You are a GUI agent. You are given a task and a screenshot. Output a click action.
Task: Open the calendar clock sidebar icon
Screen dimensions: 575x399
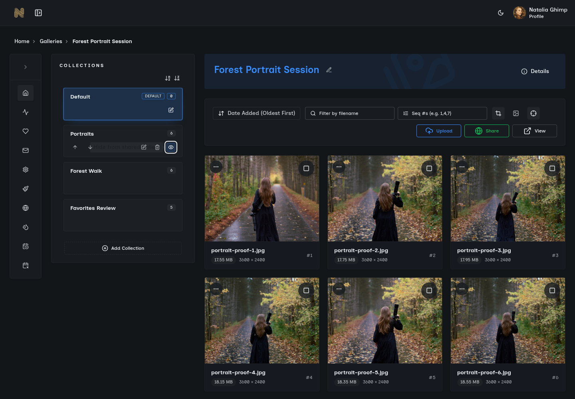(26, 246)
